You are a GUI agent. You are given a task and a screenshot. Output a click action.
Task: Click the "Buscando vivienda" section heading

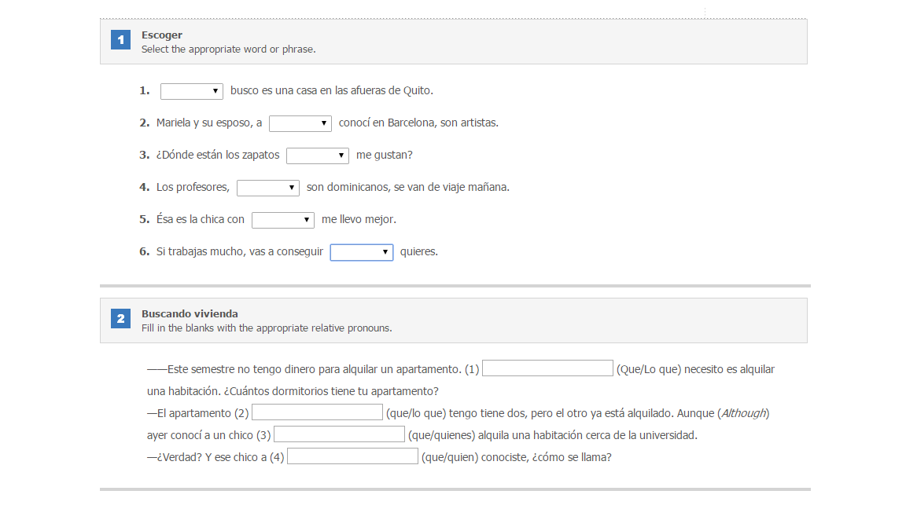point(190,314)
